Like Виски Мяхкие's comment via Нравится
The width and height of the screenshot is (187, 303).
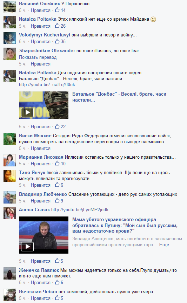coord(41,149)
